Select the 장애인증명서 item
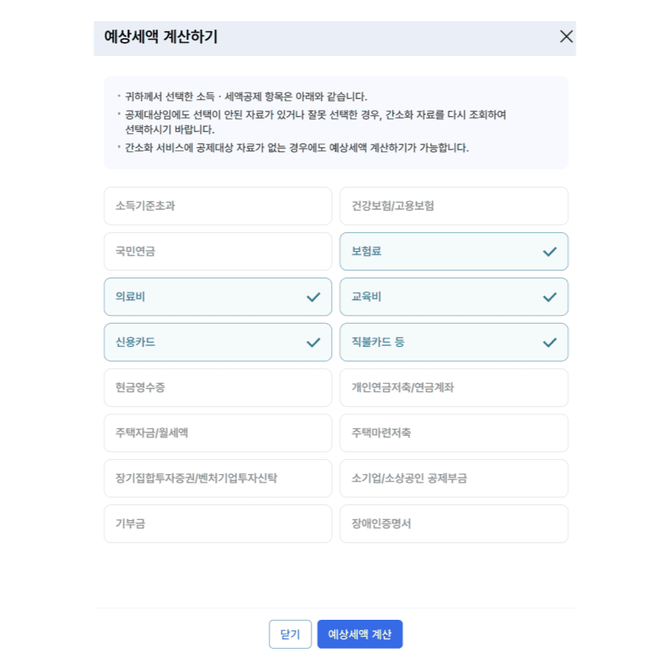This screenshot has height=658, width=670. (x=453, y=524)
